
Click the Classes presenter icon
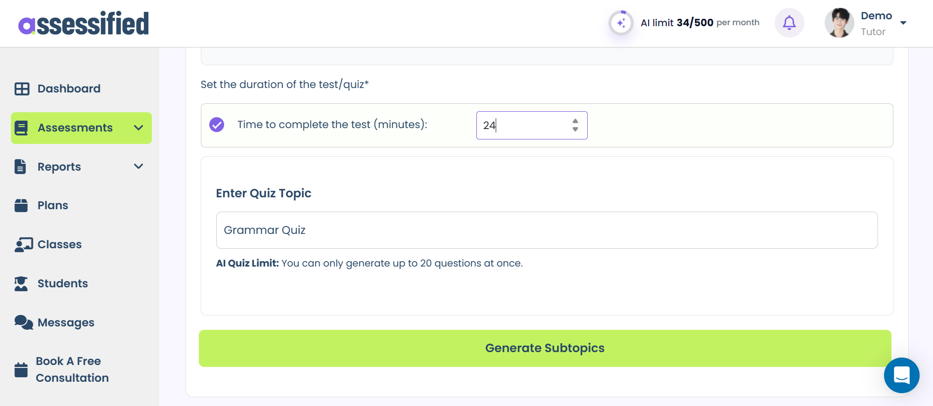point(23,244)
